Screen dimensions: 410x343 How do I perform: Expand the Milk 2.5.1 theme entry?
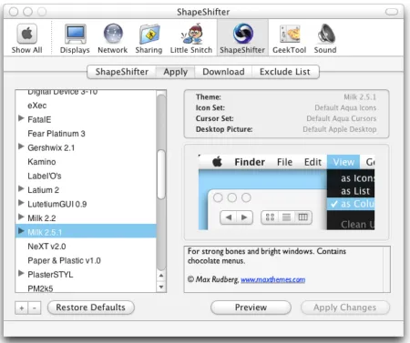click(x=21, y=231)
